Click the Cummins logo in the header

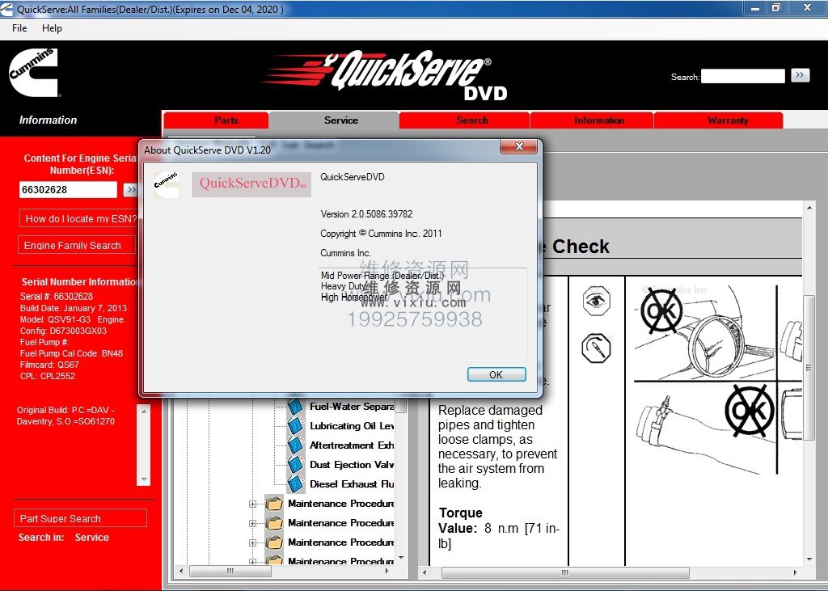[x=33, y=73]
